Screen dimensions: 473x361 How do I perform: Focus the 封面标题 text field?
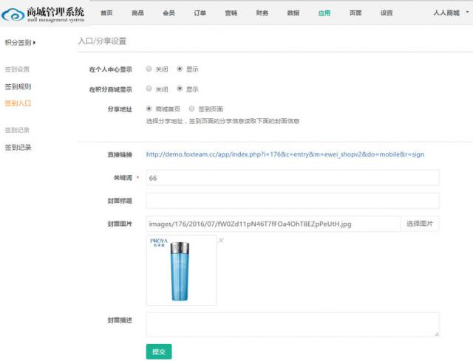(292, 201)
